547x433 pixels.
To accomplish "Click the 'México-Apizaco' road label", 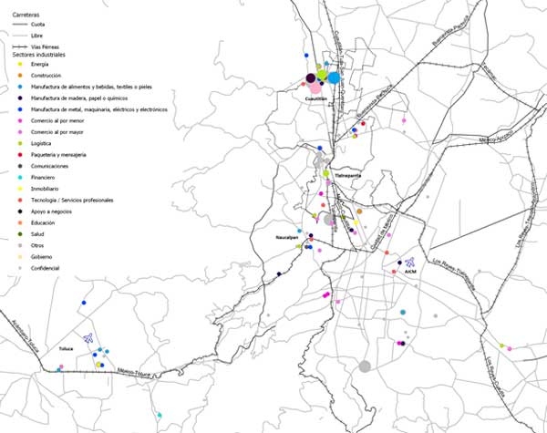I will point(496,137).
